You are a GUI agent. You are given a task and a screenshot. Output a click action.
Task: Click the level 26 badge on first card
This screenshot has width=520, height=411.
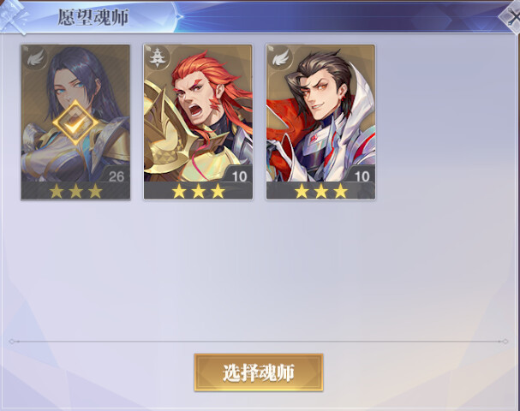click(117, 176)
